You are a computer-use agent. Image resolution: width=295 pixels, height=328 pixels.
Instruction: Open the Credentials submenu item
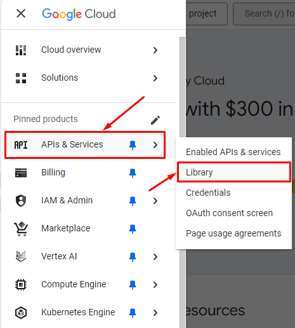(x=233, y=193)
